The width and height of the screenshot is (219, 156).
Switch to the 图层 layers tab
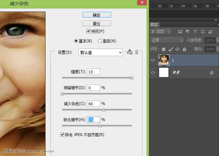(154, 24)
